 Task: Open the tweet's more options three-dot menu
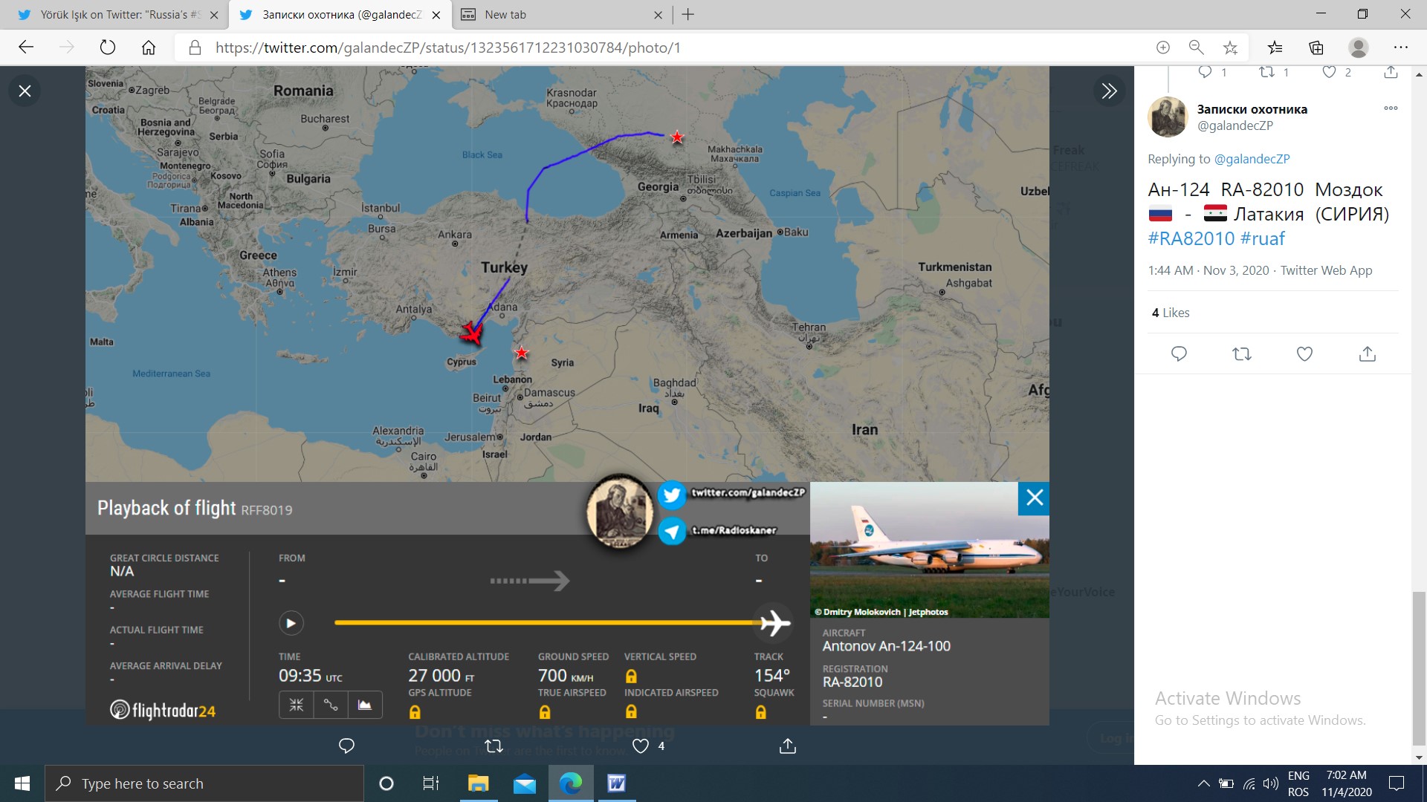point(1391,108)
